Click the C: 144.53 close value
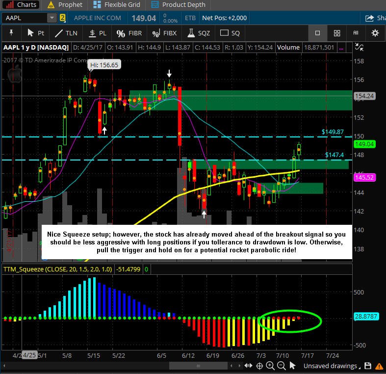The height and width of the screenshot is (374, 386). pyautogui.click(x=207, y=47)
